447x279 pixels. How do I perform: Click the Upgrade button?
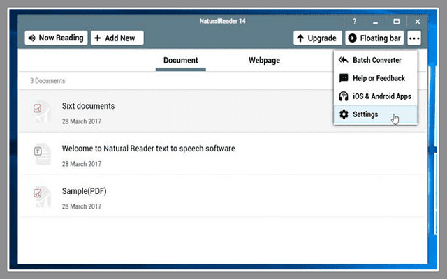coord(316,38)
